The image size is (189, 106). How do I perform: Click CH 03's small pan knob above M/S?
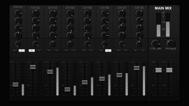tap(53, 44)
